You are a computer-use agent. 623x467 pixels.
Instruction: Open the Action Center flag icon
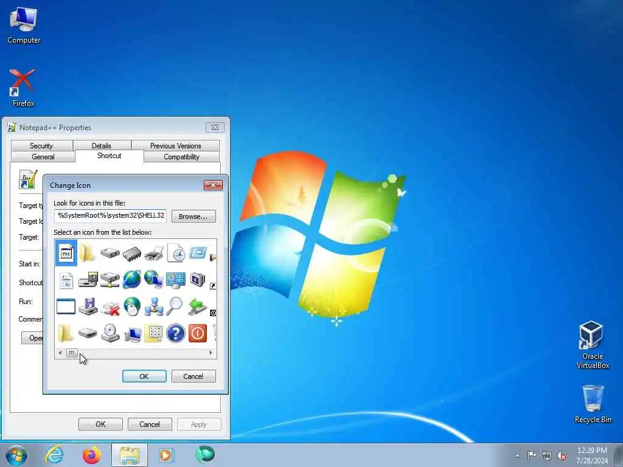pyautogui.click(x=532, y=455)
